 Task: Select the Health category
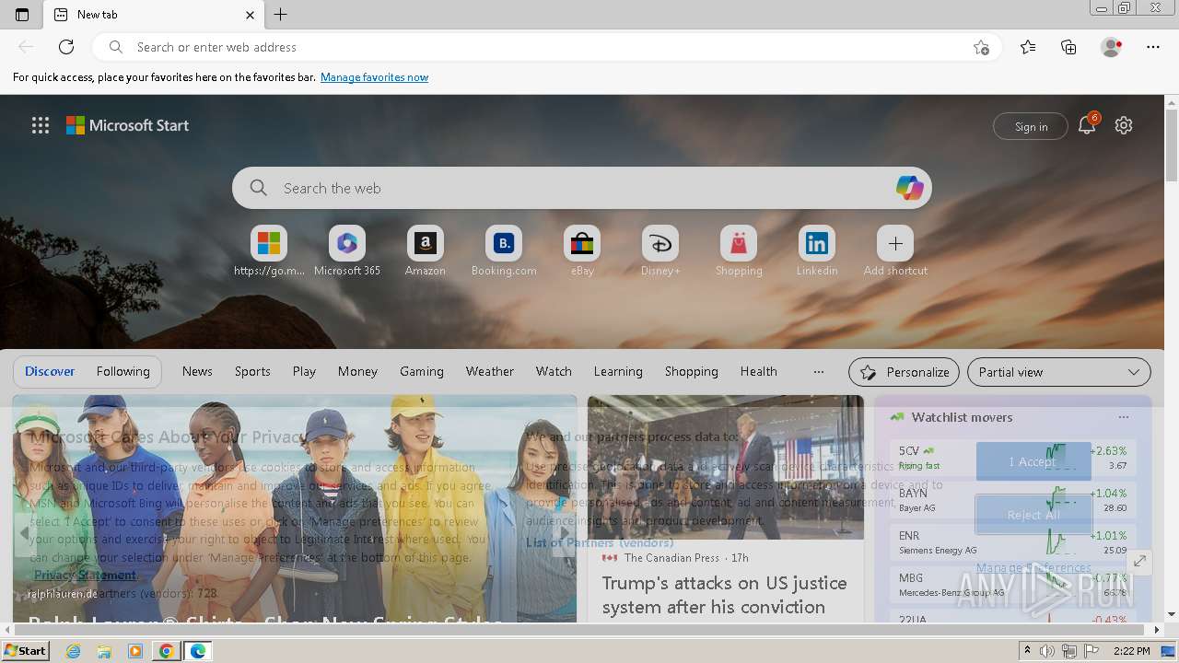point(759,372)
